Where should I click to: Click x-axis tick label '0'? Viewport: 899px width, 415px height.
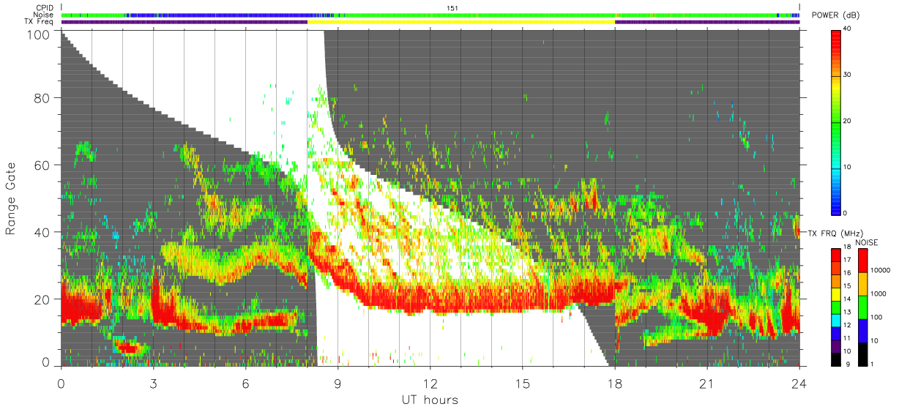61,384
